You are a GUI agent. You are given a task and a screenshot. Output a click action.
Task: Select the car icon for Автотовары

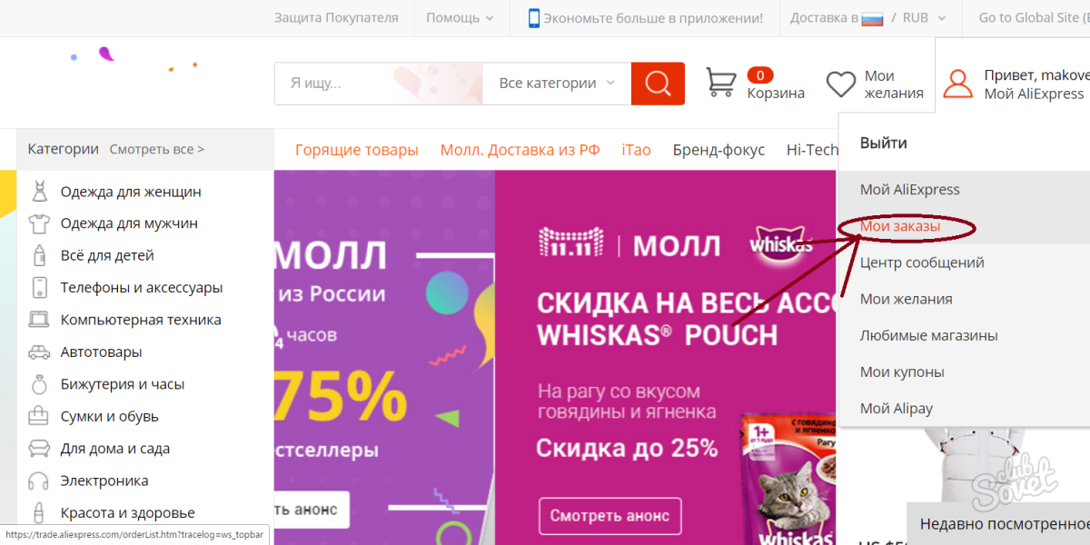point(39,352)
